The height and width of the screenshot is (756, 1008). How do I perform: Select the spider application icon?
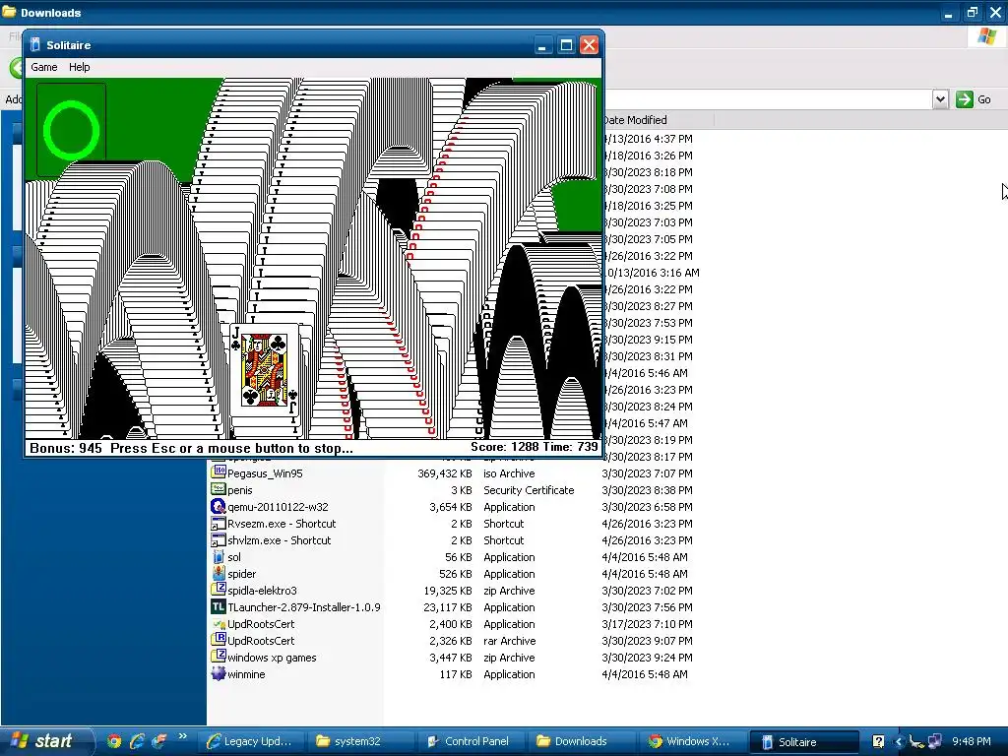[x=219, y=574]
